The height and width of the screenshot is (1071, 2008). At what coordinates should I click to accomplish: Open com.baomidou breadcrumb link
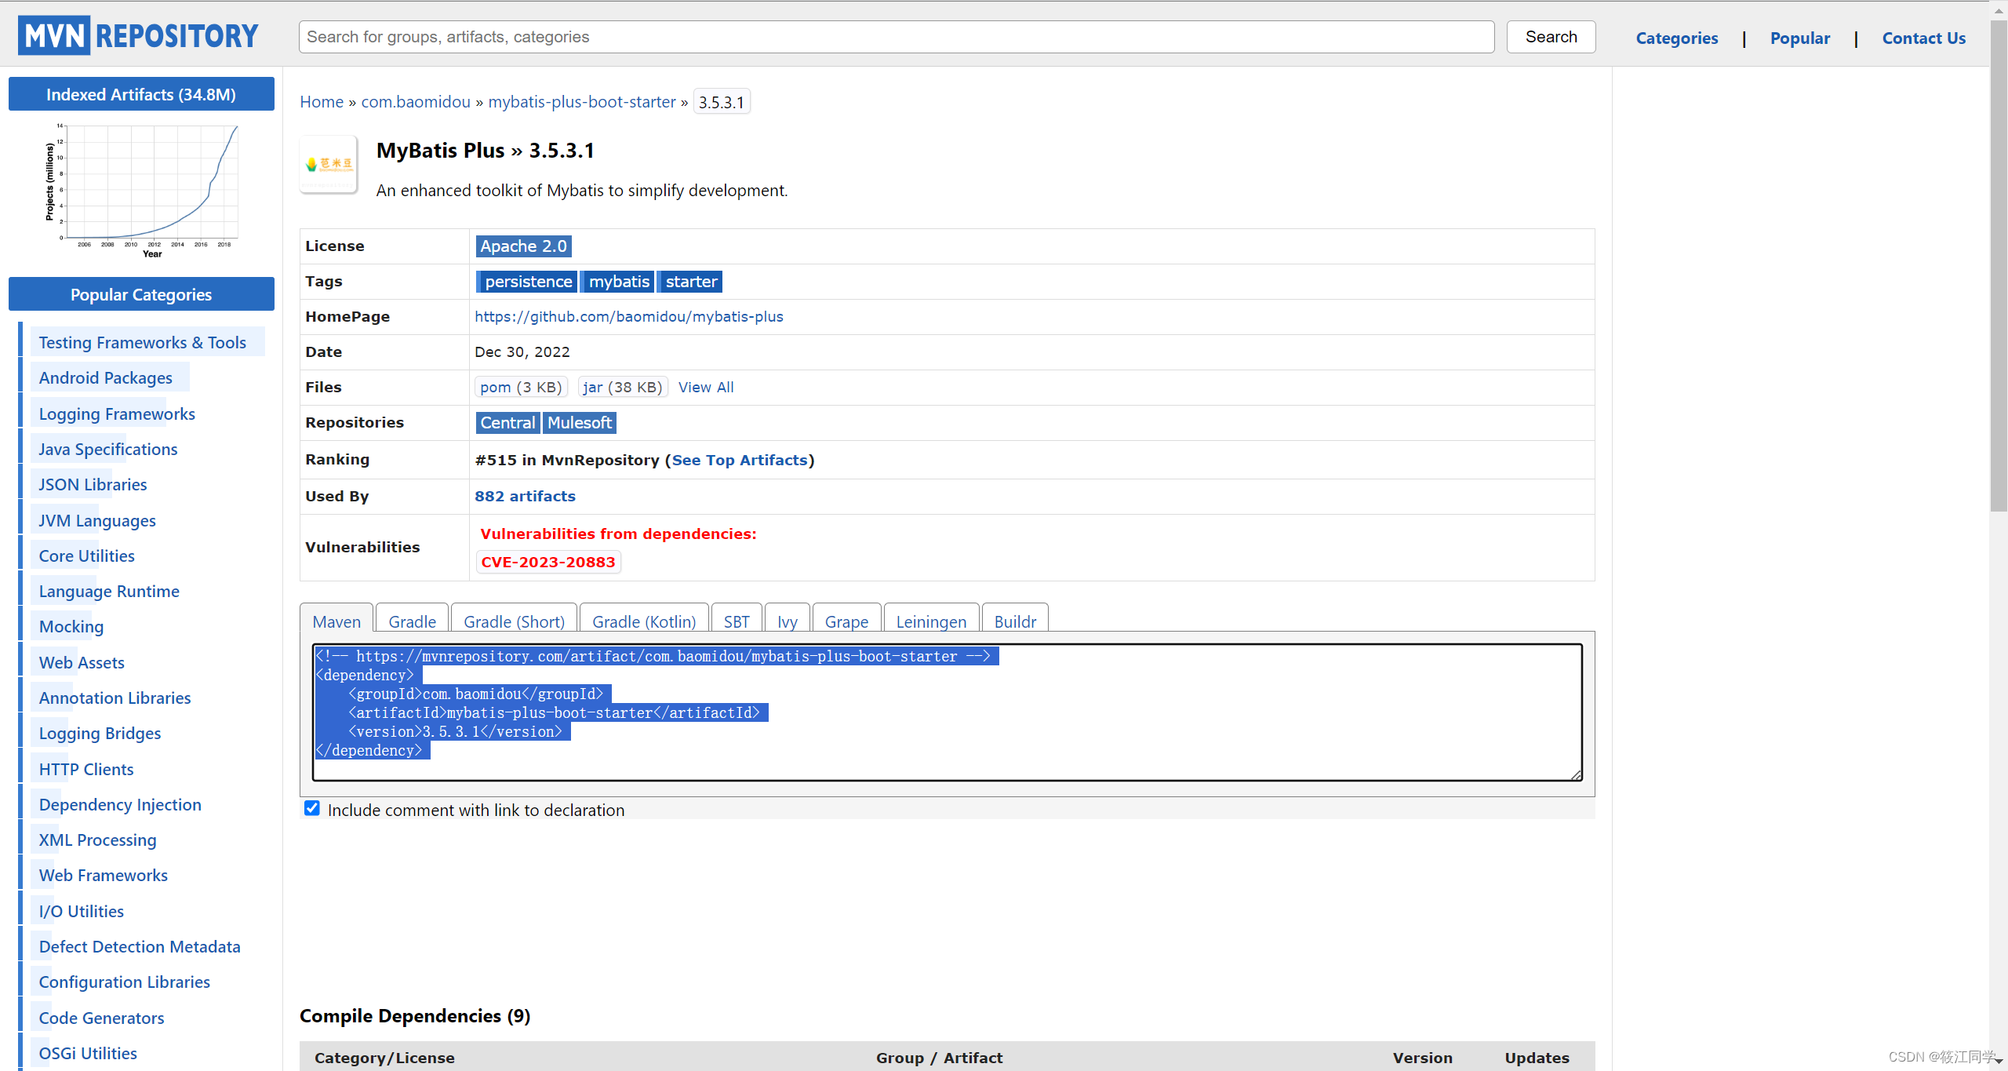pos(416,102)
